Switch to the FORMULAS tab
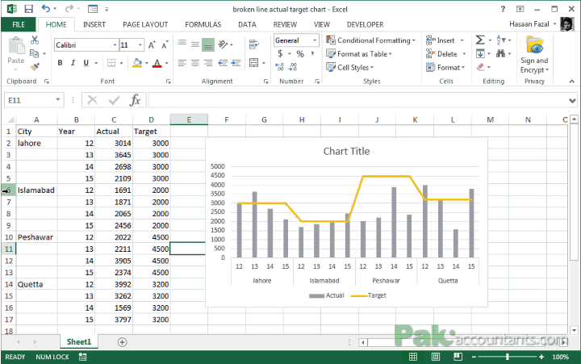The image size is (581, 364). (x=203, y=24)
